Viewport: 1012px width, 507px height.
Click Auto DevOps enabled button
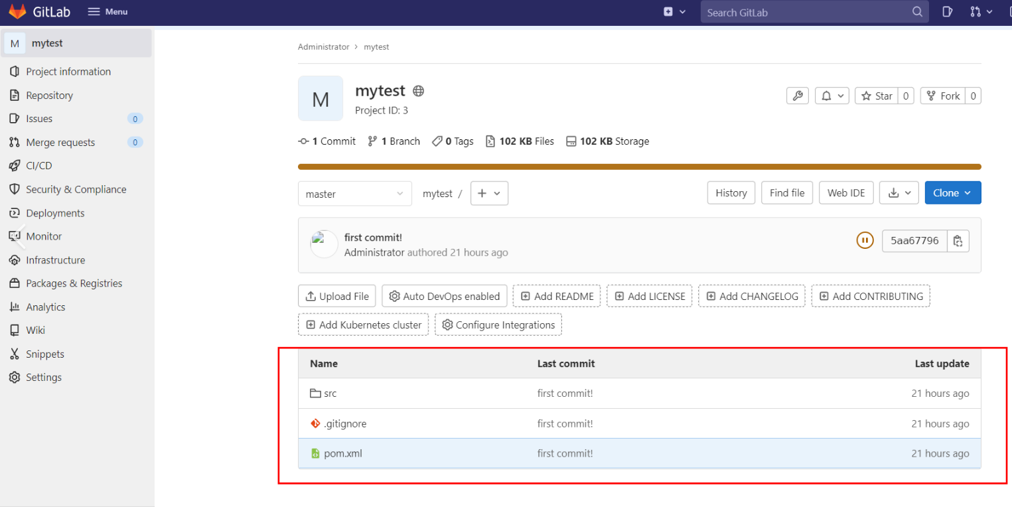[x=445, y=296]
